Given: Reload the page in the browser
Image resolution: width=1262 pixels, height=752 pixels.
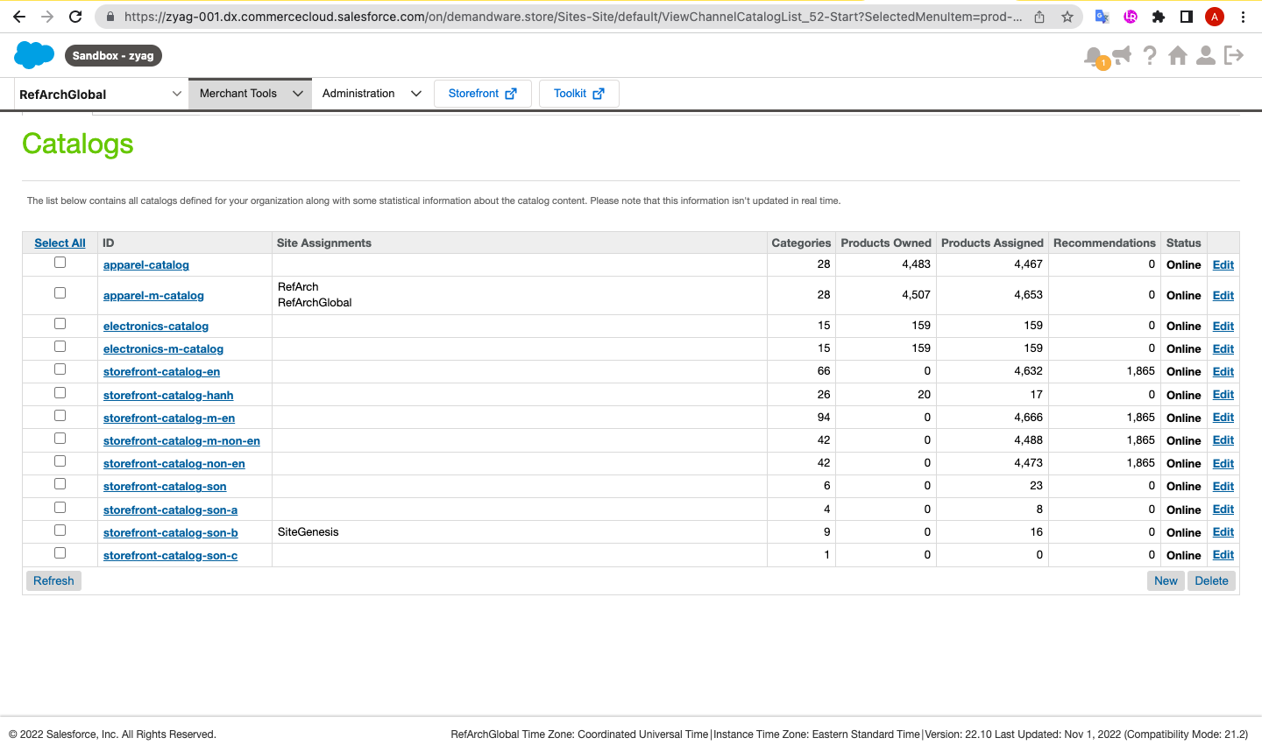Looking at the screenshot, I should tap(75, 17).
